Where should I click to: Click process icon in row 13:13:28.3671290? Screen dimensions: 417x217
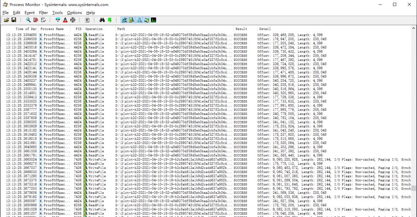(x=41, y=176)
